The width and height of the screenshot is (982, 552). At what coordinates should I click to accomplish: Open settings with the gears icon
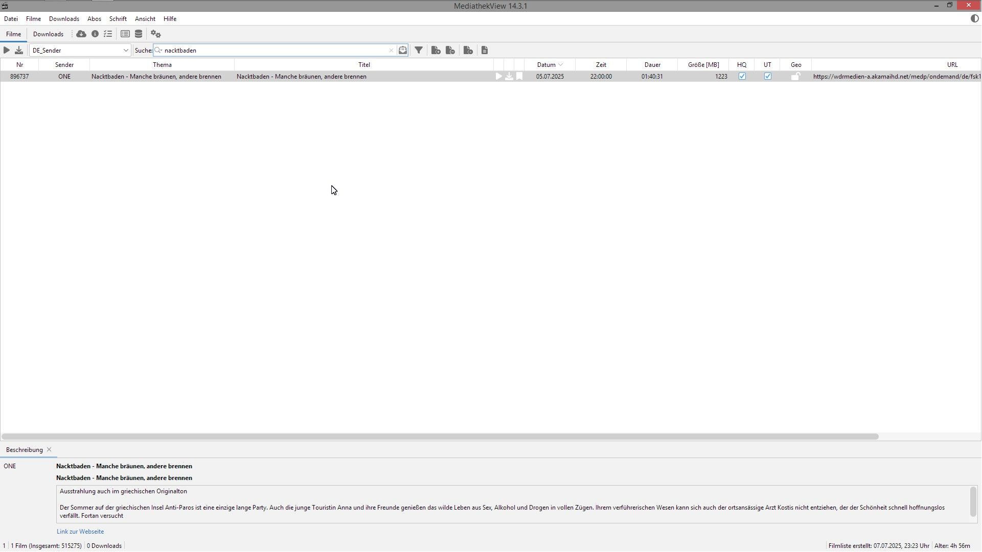156,34
